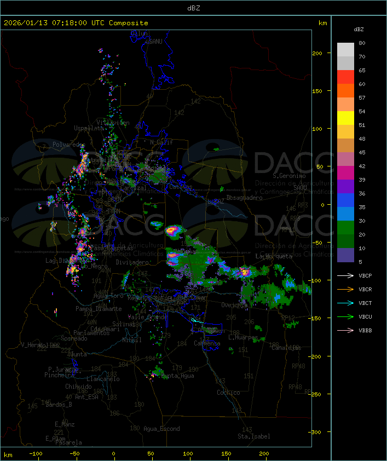387x461 pixels.
Task: Click the white VBCP arrow symbol
Action: point(345,275)
